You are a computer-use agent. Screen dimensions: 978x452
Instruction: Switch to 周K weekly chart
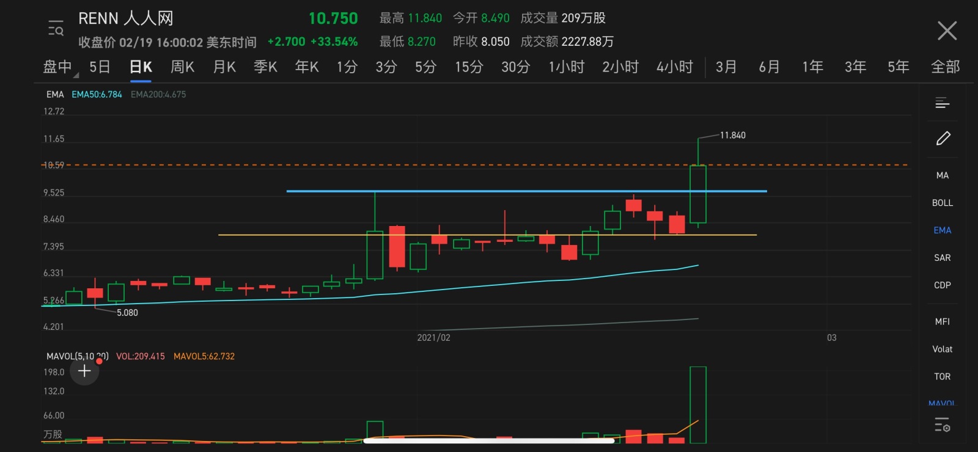[x=182, y=67]
